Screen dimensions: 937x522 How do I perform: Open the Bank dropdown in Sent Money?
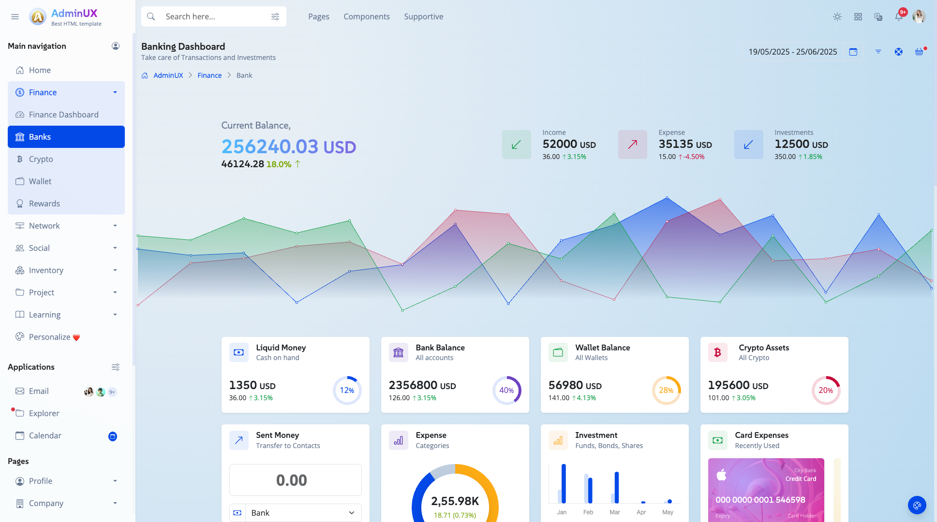[x=303, y=513]
